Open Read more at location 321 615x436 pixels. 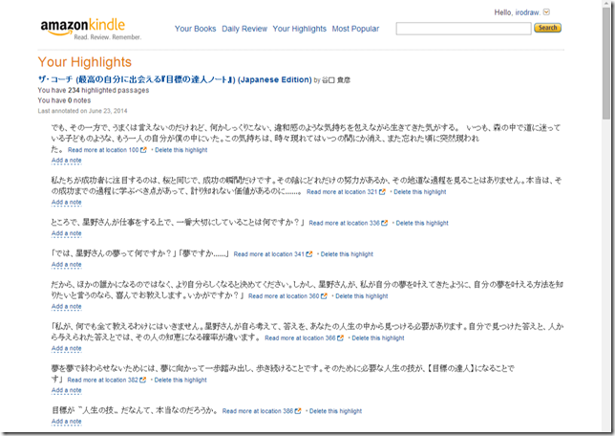tap(342, 192)
